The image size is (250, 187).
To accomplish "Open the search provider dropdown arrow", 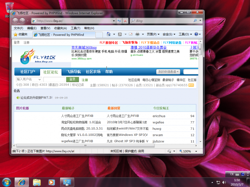I will (200, 21).
